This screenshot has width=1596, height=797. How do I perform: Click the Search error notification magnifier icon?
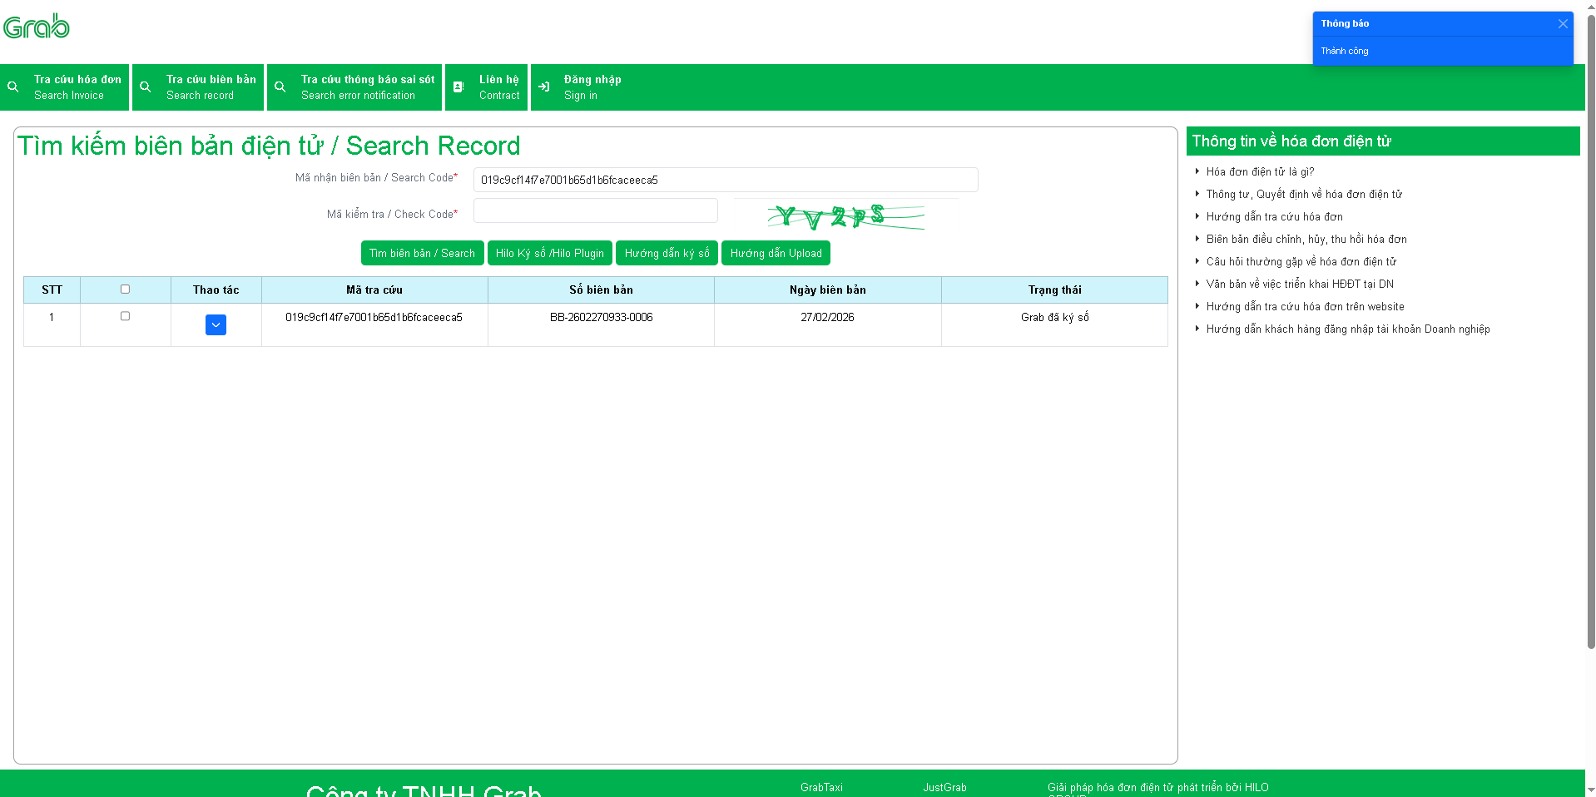[280, 87]
